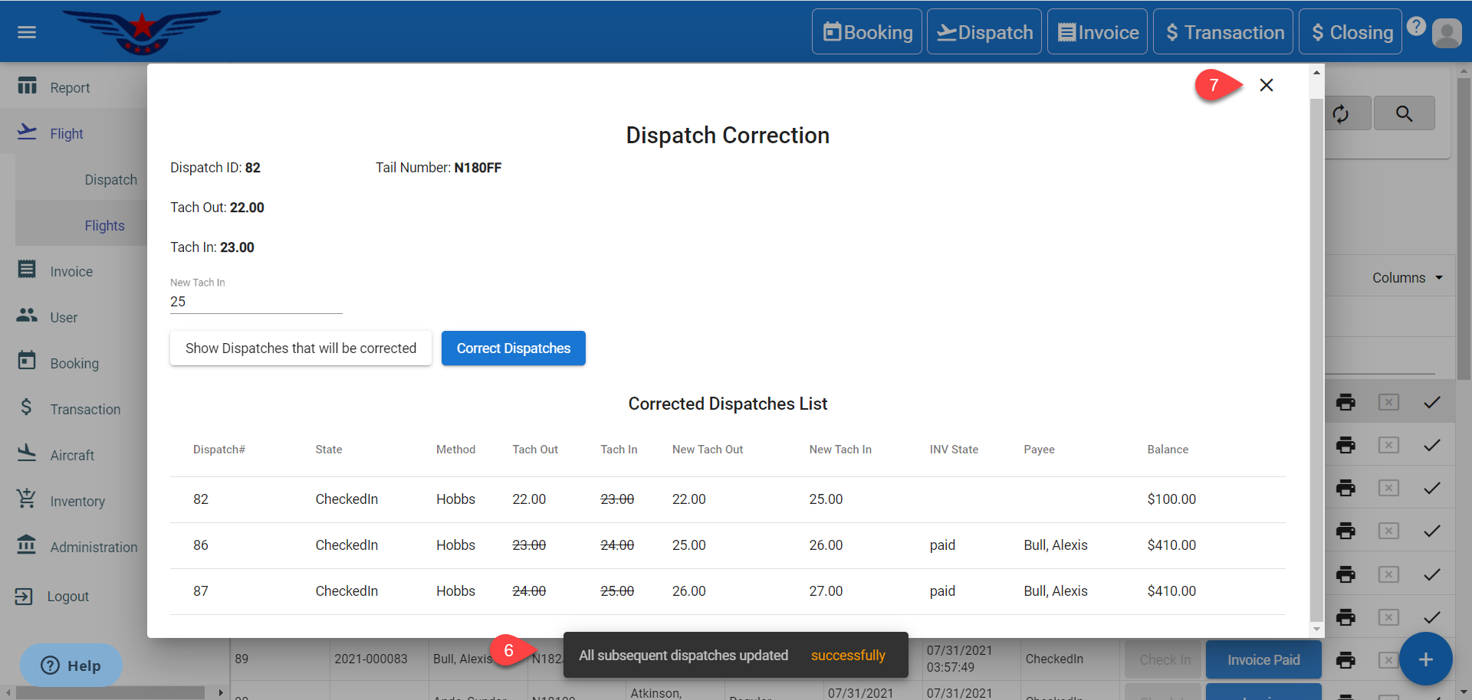Open the help question mark icon
This screenshot has width=1472, height=700.
coord(1416,27)
